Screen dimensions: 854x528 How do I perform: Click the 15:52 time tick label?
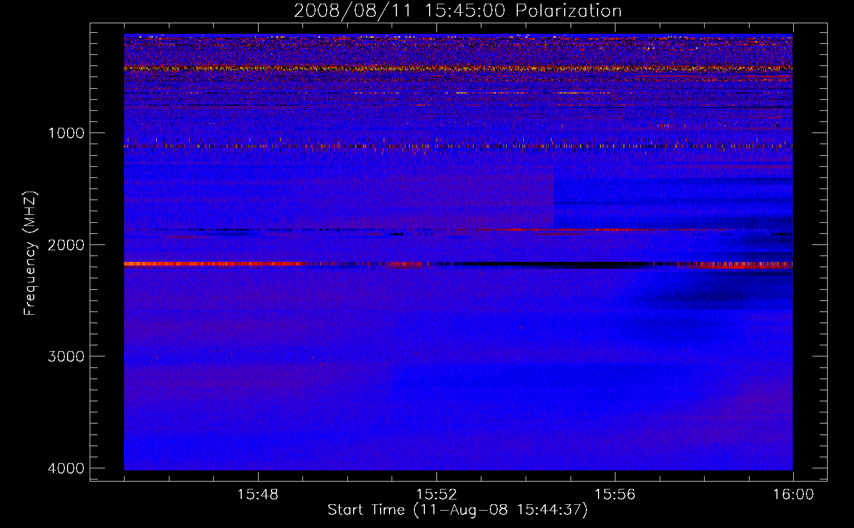436,495
